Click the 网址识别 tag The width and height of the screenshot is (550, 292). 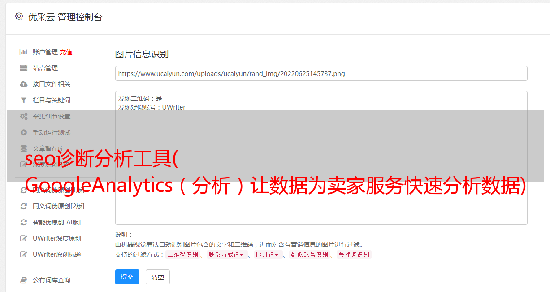click(x=268, y=254)
